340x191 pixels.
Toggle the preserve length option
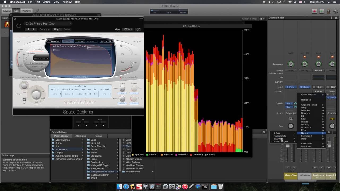(31, 63)
